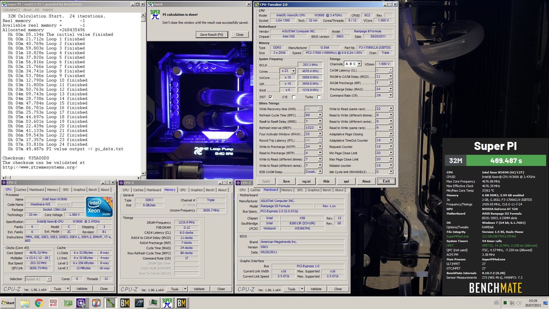Viewport: 549px width, 309px height.
Task: Open the About...(A) menu in Super PI
Action: [31, 10]
